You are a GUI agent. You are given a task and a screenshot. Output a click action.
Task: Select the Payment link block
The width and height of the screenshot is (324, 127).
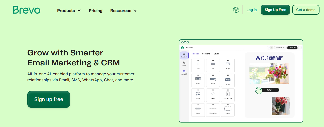[228, 95]
